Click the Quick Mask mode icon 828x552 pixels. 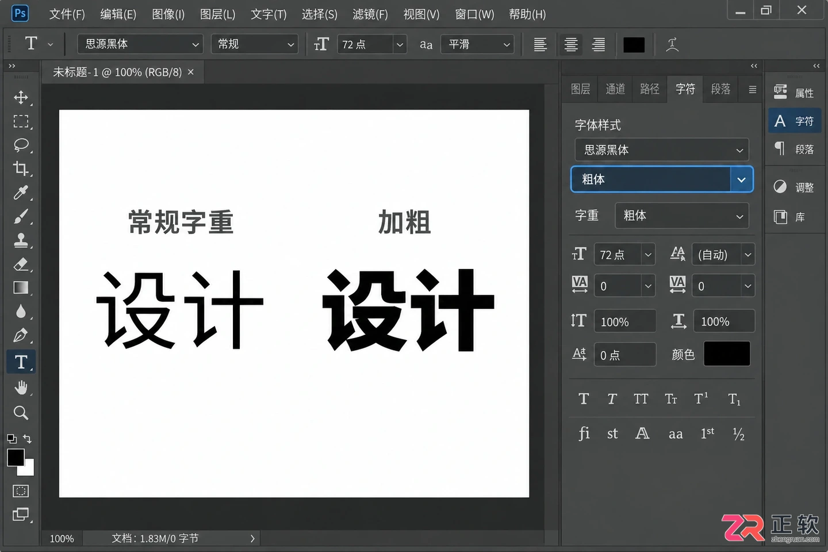21,491
